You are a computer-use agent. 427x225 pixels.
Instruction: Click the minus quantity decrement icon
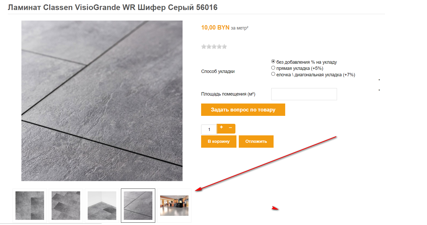pos(231,127)
